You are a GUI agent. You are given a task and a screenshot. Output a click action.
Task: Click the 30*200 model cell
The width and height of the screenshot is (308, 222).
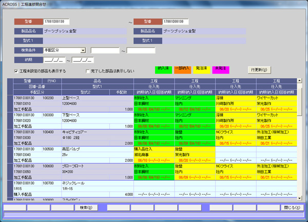(98, 172)
